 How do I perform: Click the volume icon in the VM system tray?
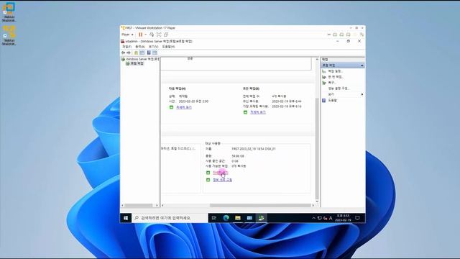(x=325, y=218)
